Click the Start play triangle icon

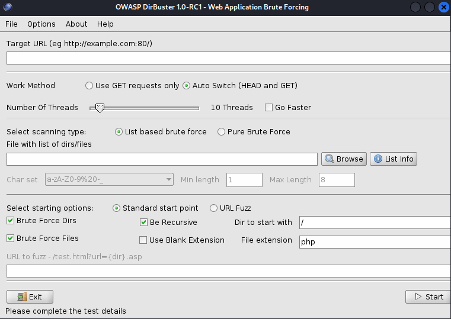tap(417, 297)
